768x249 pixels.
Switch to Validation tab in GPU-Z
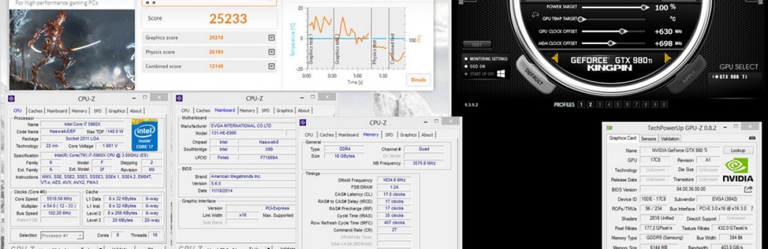click(670, 139)
